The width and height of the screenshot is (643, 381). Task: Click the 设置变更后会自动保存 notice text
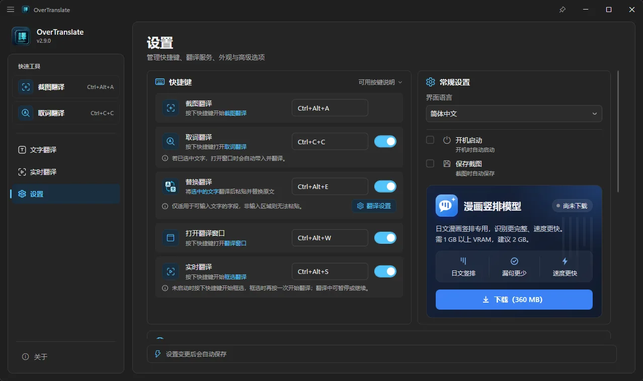196,354
